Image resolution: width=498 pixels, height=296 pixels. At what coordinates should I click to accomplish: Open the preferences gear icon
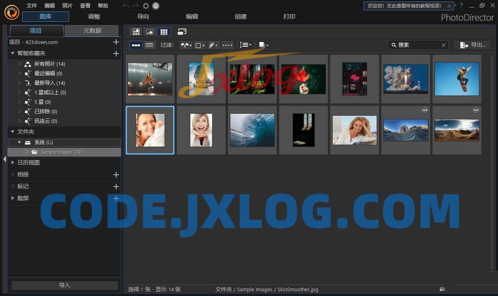146,6
